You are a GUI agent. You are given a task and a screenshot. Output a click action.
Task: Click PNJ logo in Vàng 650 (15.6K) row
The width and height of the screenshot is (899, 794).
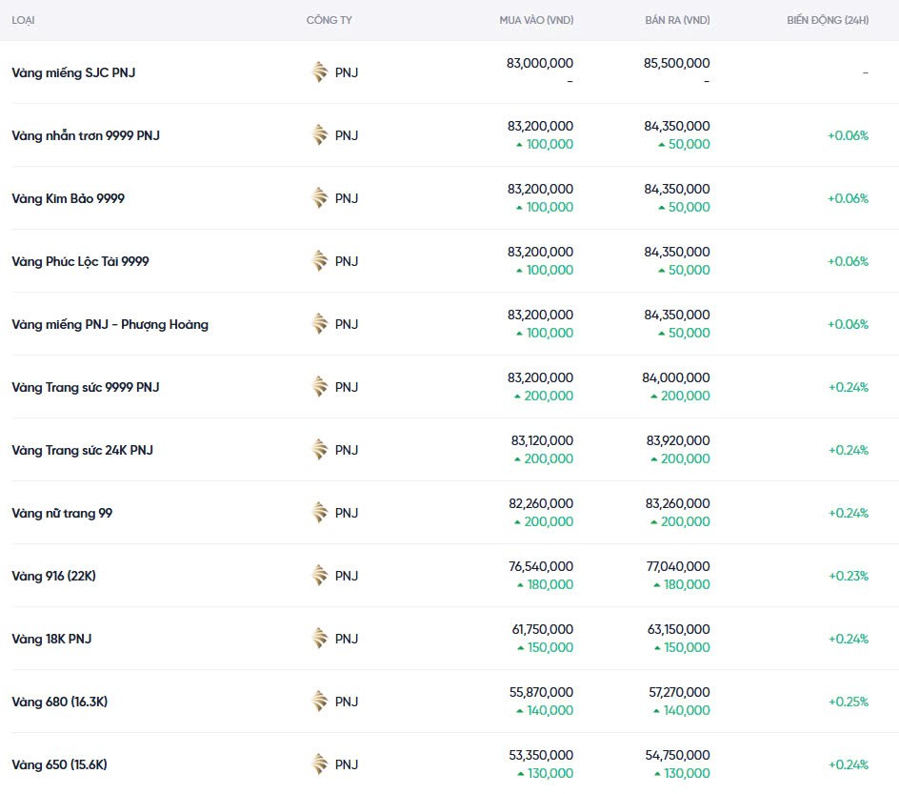(x=320, y=764)
